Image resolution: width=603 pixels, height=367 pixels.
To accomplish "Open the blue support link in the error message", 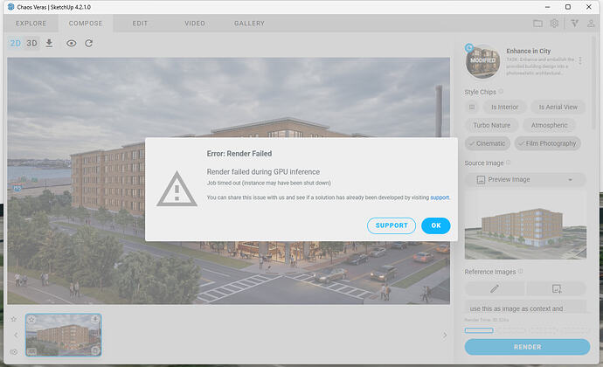I will tap(440, 197).
